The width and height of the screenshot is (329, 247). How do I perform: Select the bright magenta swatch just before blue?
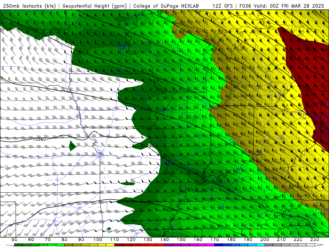(x=211, y=245)
